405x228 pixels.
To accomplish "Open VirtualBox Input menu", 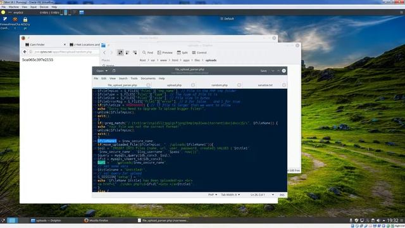I will tap(34, 7).
